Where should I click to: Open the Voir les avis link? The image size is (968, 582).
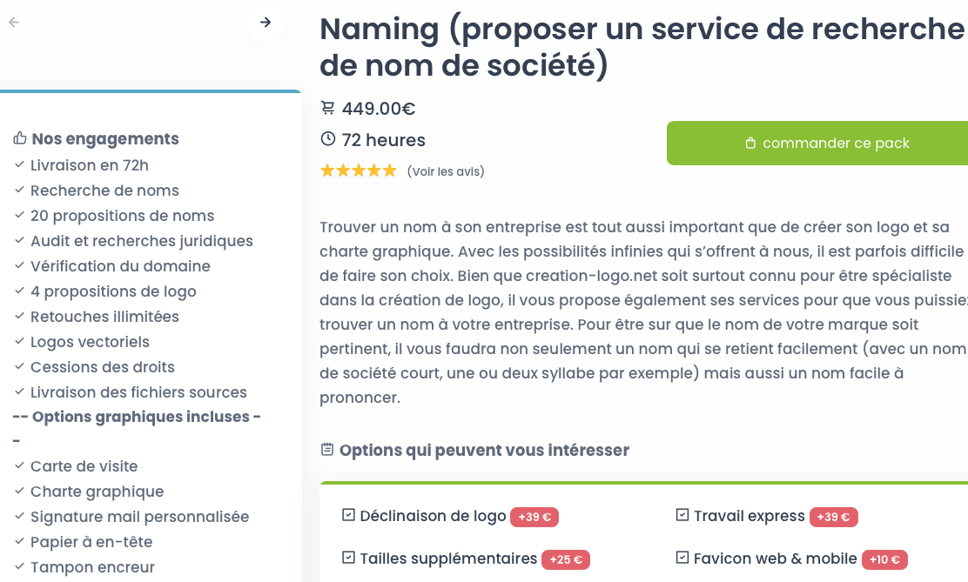pyautogui.click(x=445, y=171)
